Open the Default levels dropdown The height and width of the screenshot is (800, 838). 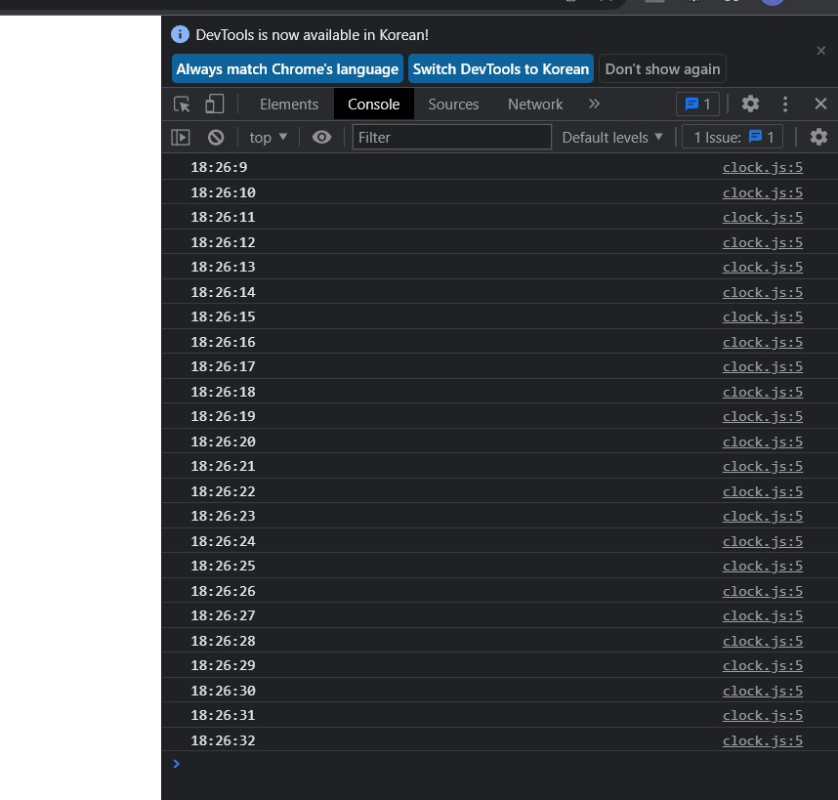pos(612,138)
